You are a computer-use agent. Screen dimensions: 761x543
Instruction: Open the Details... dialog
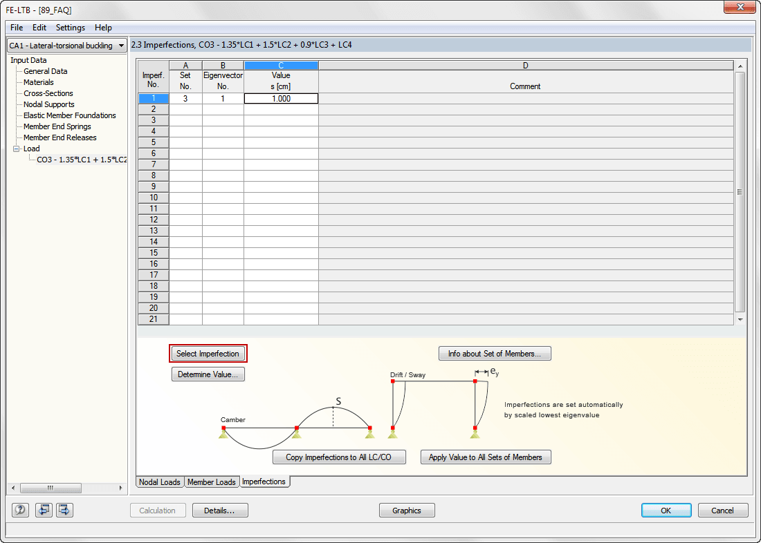[x=220, y=510]
